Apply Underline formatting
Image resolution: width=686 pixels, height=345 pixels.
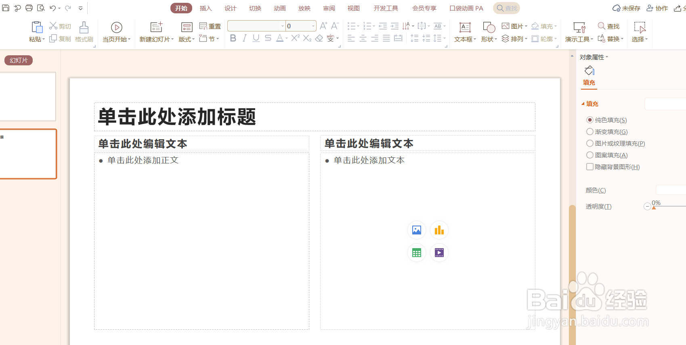pyautogui.click(x=256, y=38)
